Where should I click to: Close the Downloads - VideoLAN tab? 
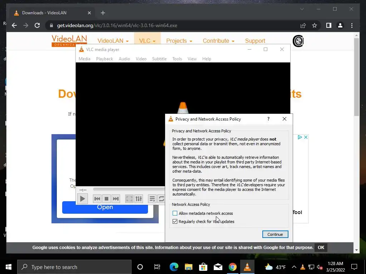point(89,13)
